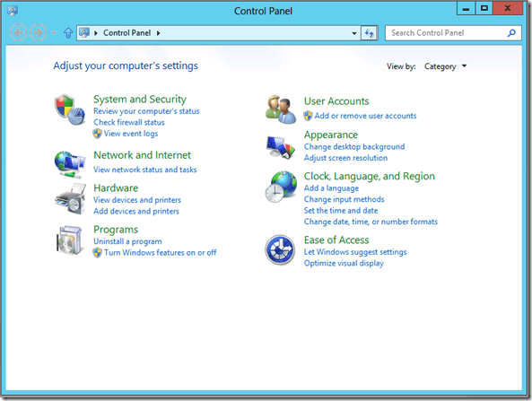Open View event logs link
This screenshot has height=401, width=532.
tap(131, 134)
